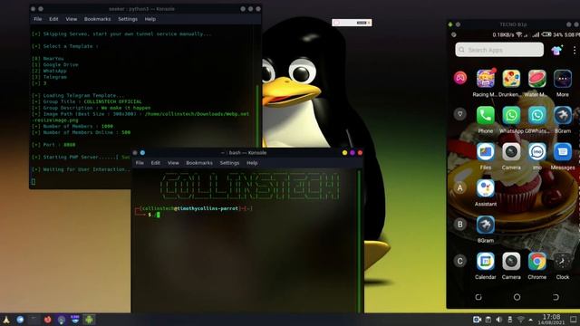
Task: Jump to letter A in app index
Action: pyautogui.click(x=460, y=188)
